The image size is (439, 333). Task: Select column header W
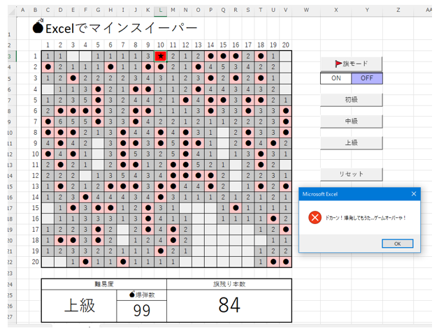tap(306, 10)
